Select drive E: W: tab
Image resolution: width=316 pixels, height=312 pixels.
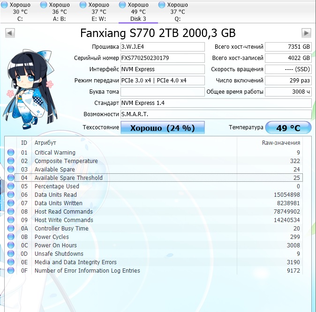tap(99, 12)
